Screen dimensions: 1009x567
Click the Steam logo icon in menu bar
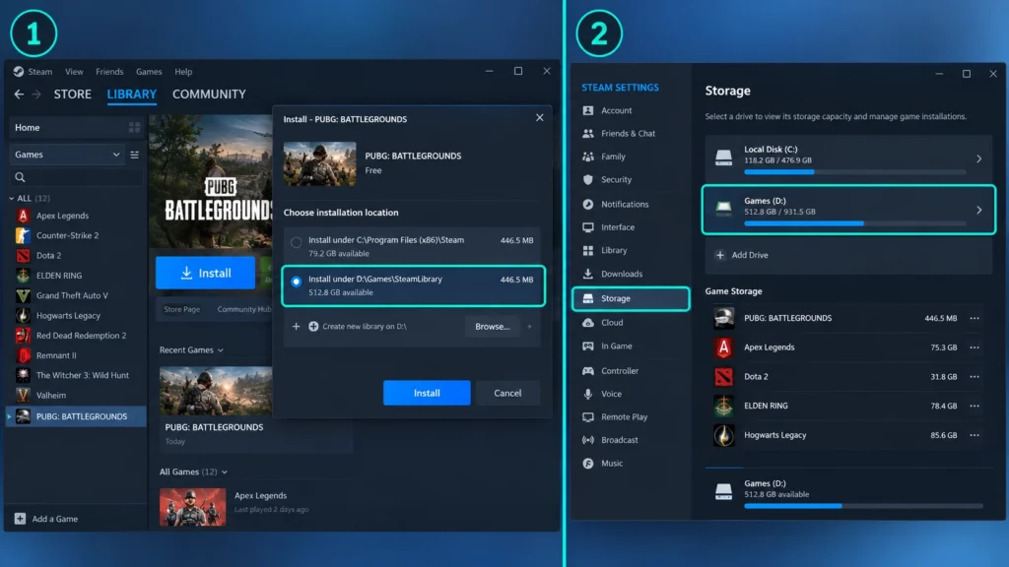[19, 71]
